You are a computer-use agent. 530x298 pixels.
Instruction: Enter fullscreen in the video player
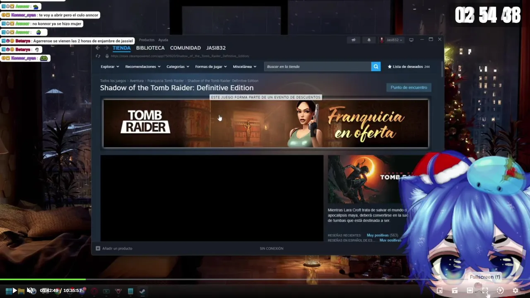click(x=485, y=291)
